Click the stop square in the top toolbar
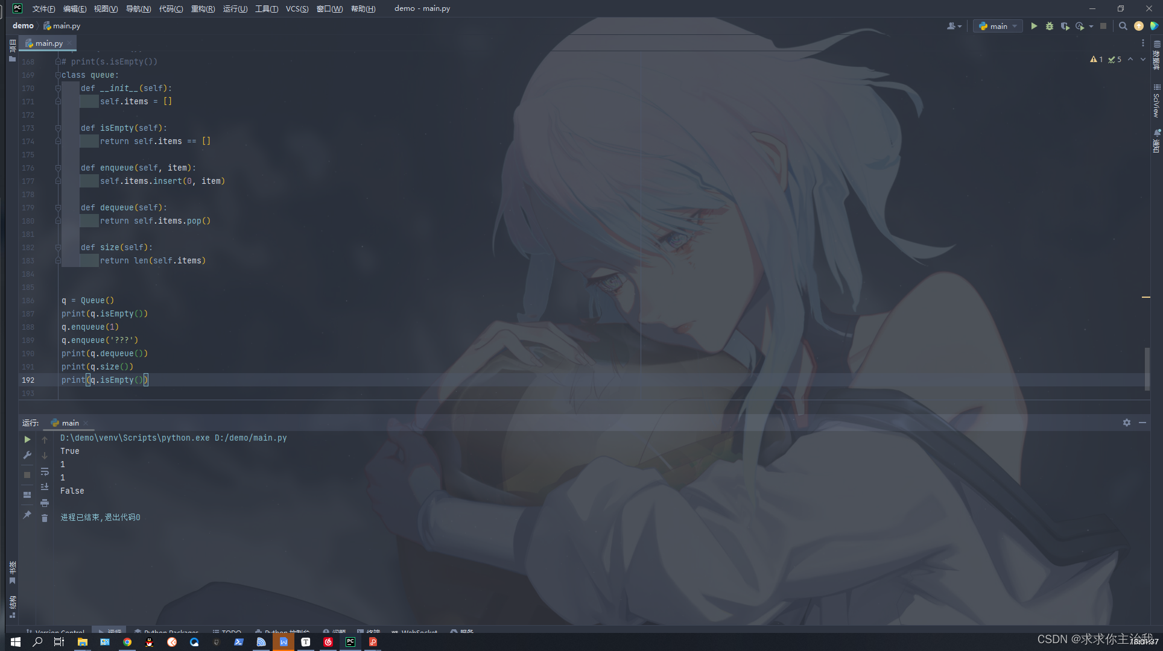The height and width of the screenshot is (651, 1163). pyautogui.click(x=1103, y=26)
